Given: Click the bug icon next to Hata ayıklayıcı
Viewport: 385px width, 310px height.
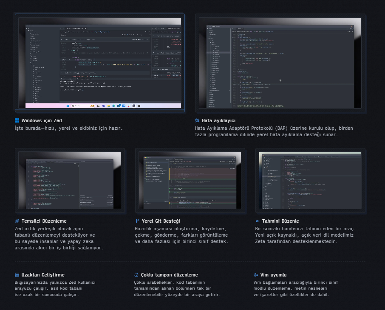Looking at the screenshot, I should tap(197, 120).
